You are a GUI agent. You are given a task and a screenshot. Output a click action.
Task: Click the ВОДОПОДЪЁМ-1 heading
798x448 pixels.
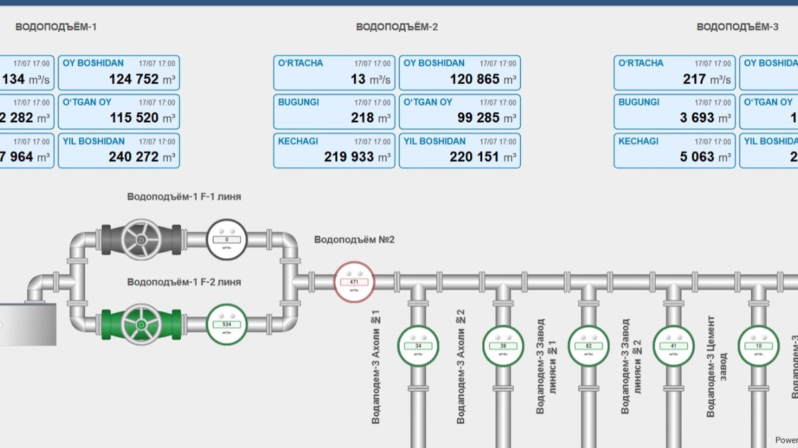pos(57,27)
